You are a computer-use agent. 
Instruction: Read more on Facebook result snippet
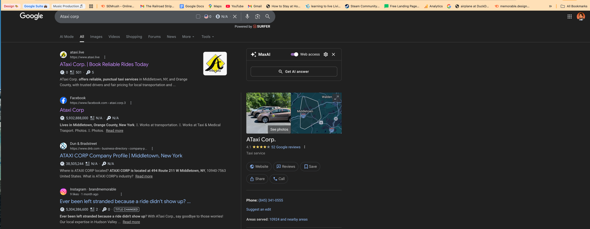[114, 131]
